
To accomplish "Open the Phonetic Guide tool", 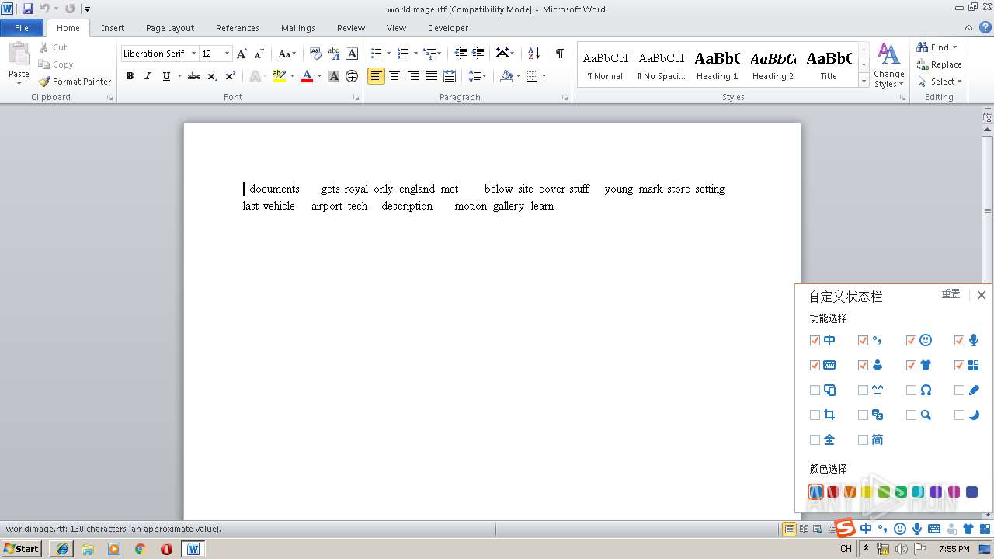I will [334, 54].
